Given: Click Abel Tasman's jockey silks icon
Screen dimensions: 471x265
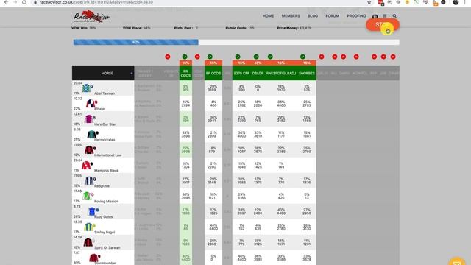Looking at the screenshot, I should click(87, 88).
